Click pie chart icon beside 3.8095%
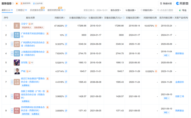Screen dimensions: 191x118 (66, 111)
